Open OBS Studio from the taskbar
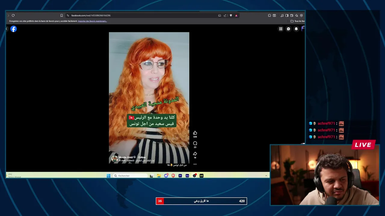 coord(195,176)
